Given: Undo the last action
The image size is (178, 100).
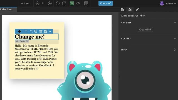Looking at the screenshot, I should coord(58,3).
